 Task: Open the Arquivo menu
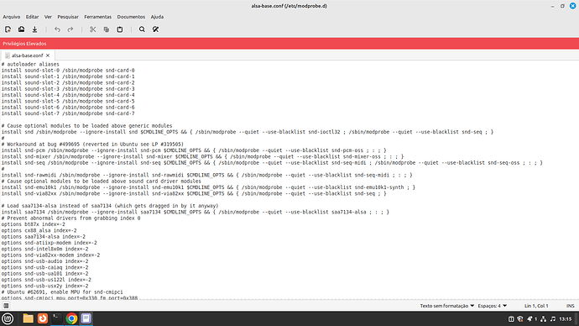pos(12,17)
